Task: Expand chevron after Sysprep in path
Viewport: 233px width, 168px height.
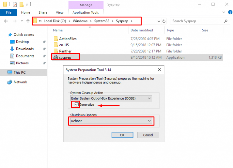Action: 131,21
